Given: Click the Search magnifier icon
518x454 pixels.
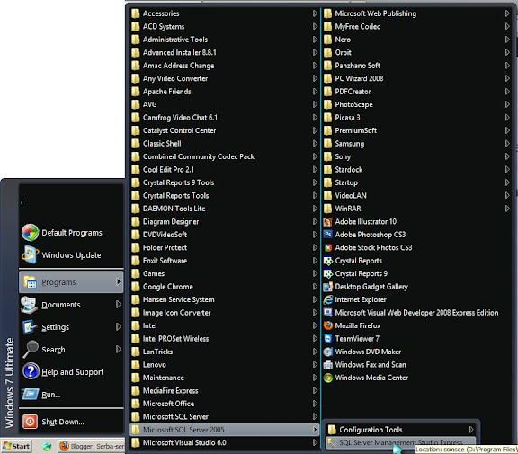Looking at the screenshot, I should 31,350.
